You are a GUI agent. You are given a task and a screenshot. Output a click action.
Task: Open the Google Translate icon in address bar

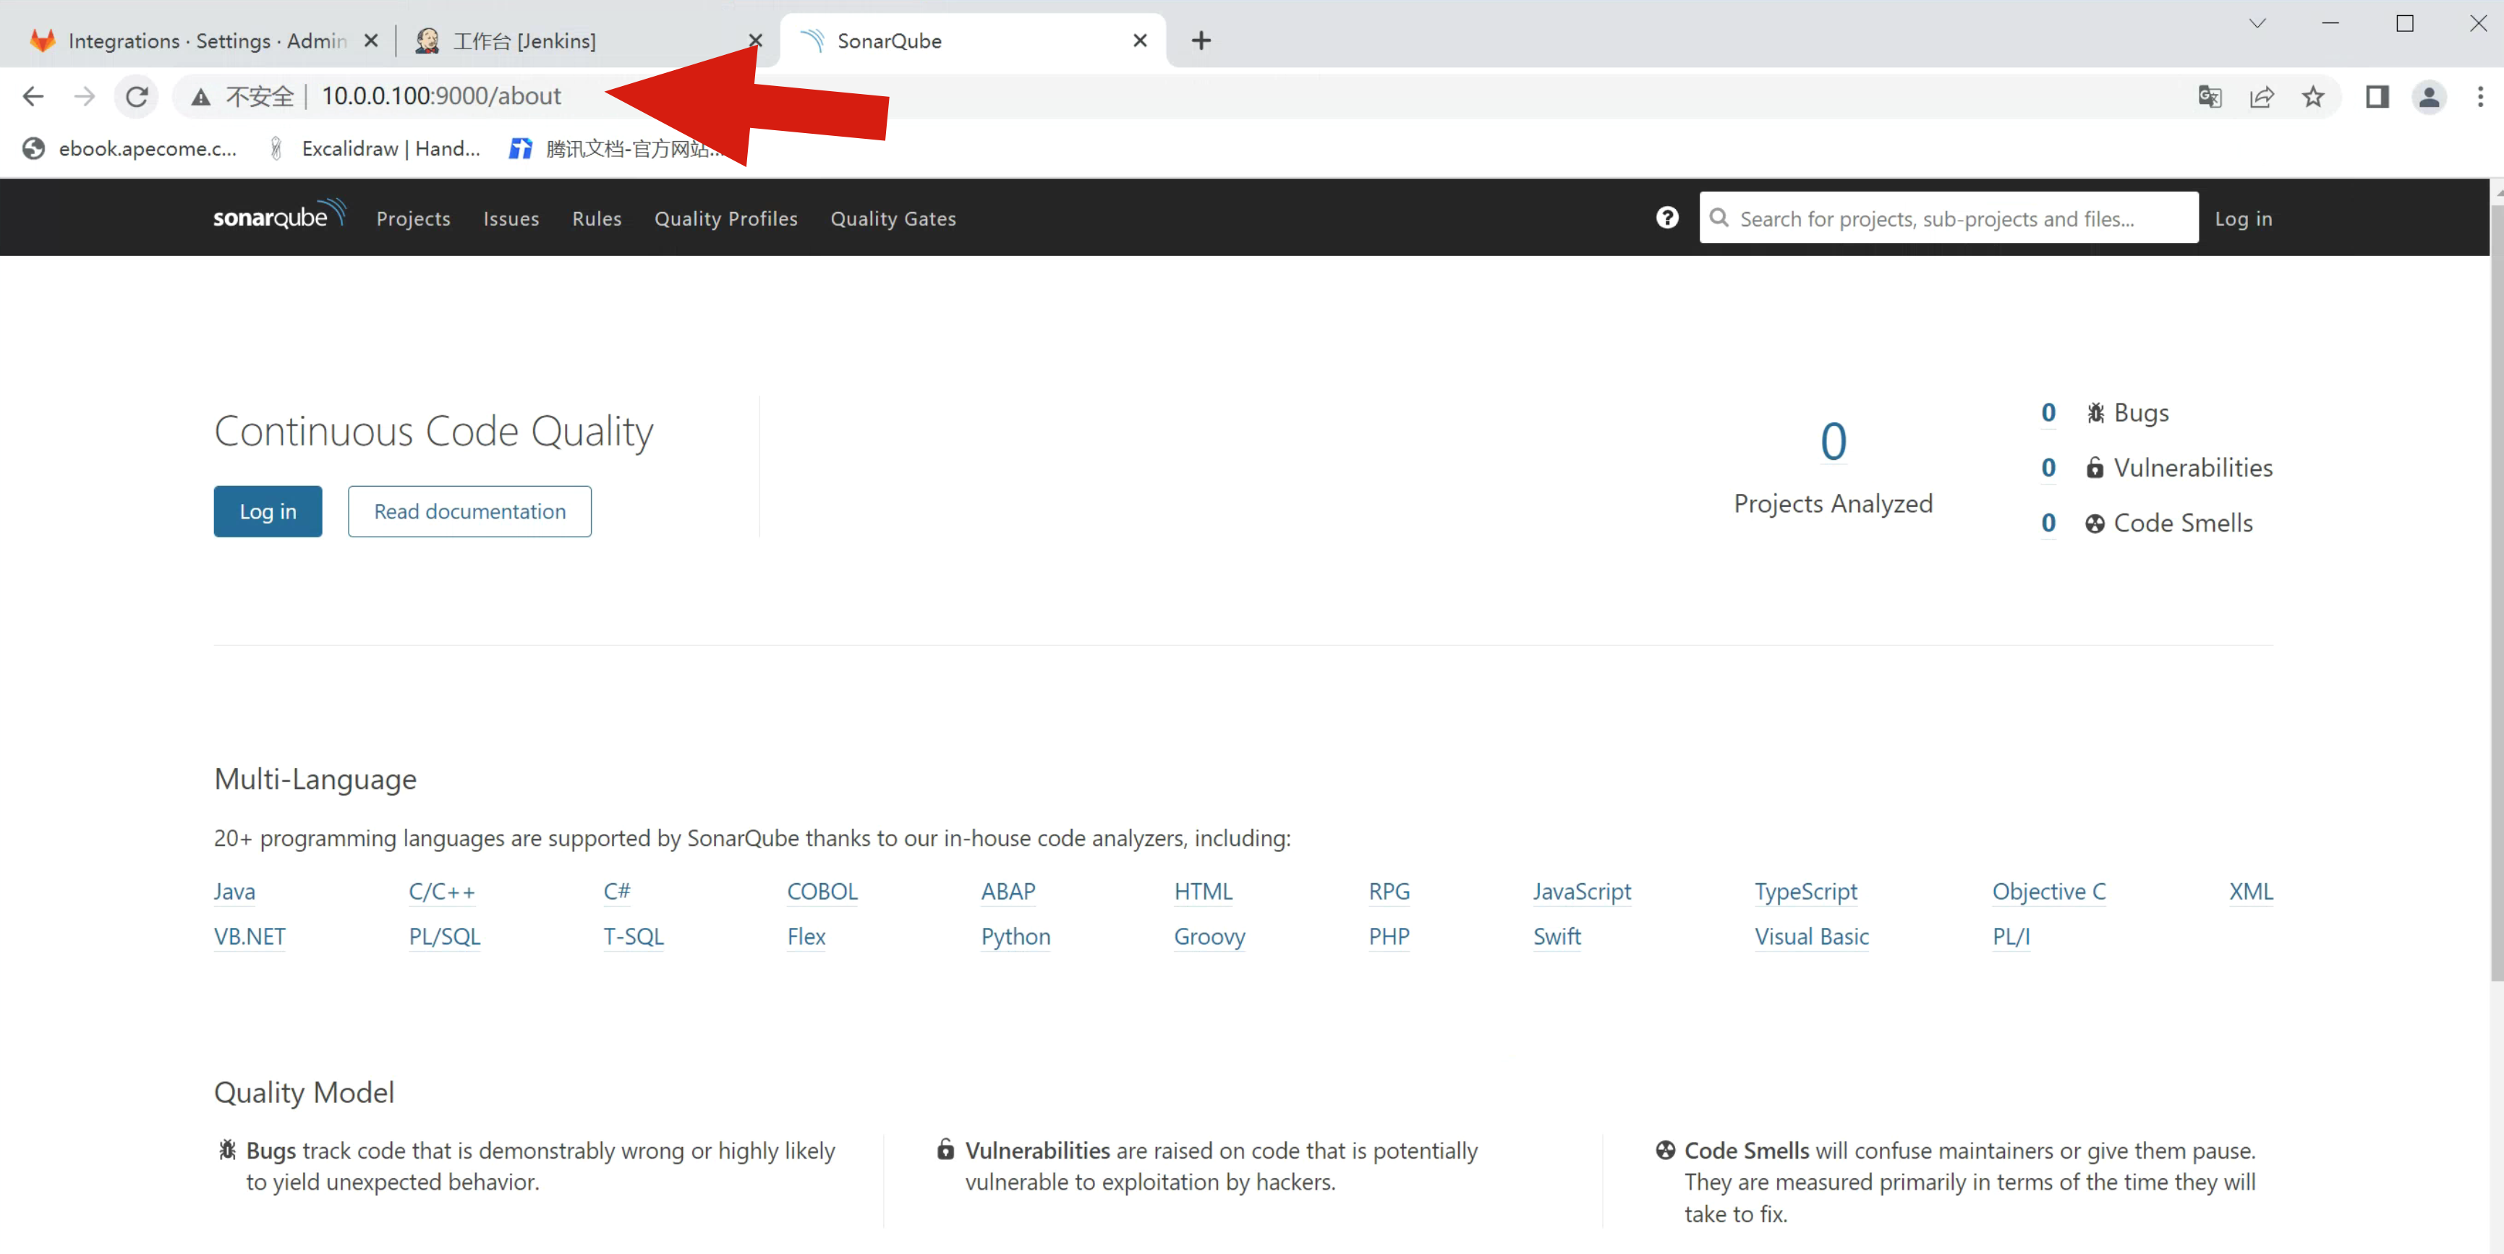tap(2208, 96)
